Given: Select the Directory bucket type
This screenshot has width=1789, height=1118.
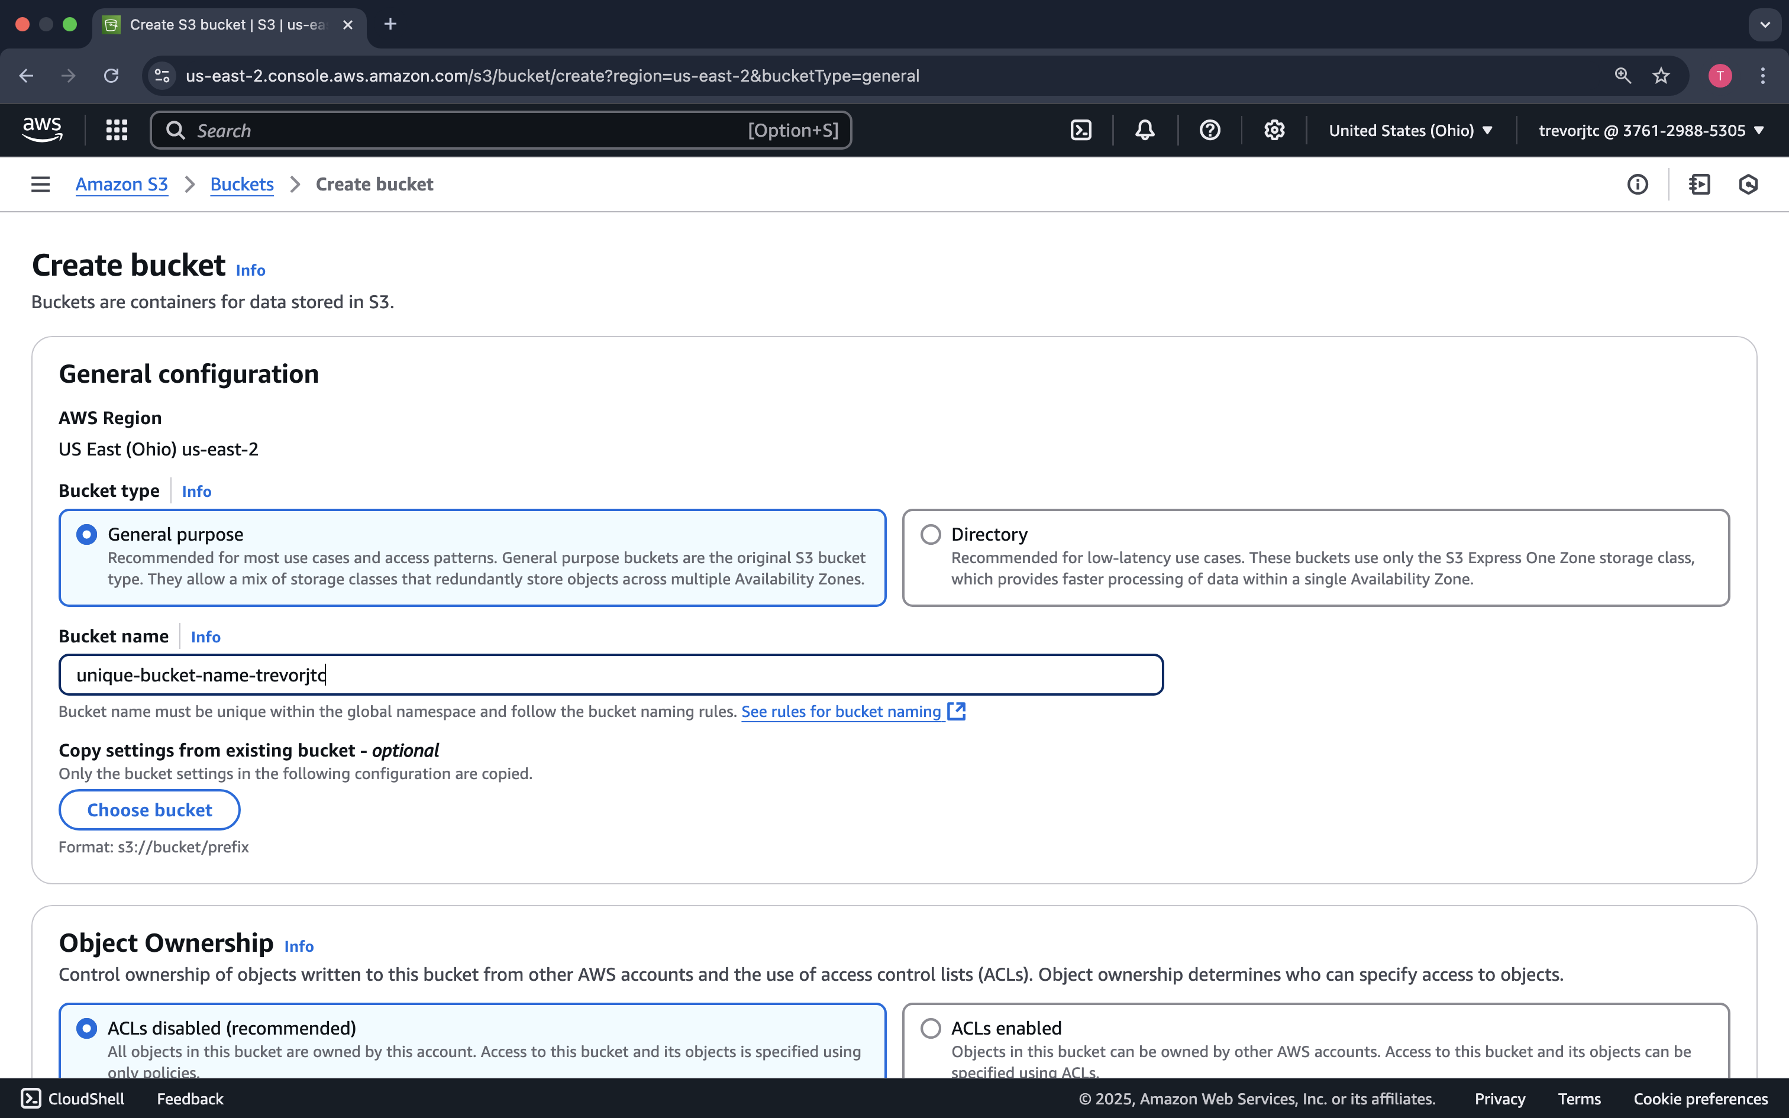Looking at the screenshot, I should 930,534.
